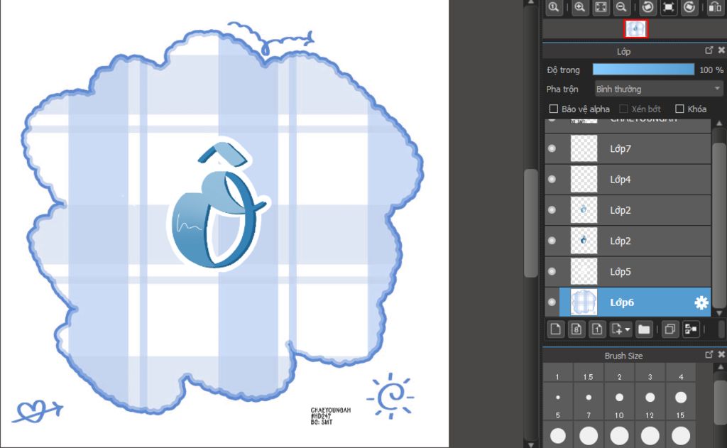Click the Lớp4 layer thumbnail

pyautogui.click(x=584, y=179)
